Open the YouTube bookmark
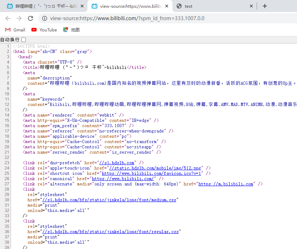Image resolution: width=297 pixels, height=249 pixels. (44, 30)
